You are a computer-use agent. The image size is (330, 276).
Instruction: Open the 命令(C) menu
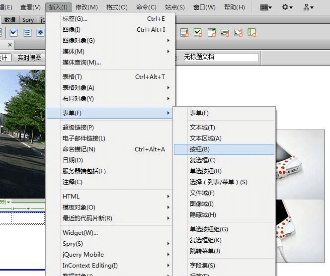coord(146,7)
